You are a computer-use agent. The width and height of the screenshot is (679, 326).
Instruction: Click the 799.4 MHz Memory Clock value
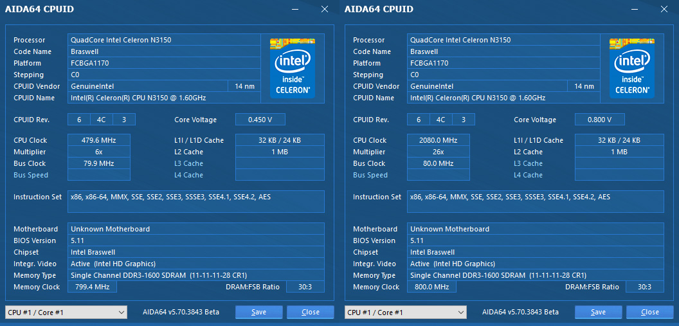pyautogui.click(x=92, y=287)
